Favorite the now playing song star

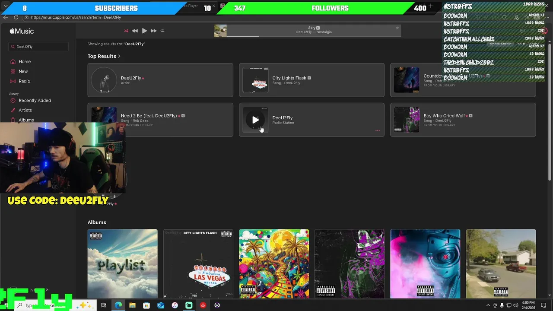point(397,28)
